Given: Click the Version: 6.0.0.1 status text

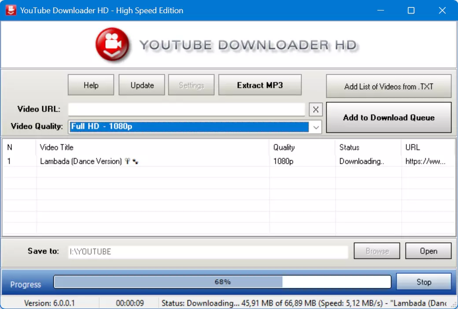Looking at the screenshot, I should [49, 303].
